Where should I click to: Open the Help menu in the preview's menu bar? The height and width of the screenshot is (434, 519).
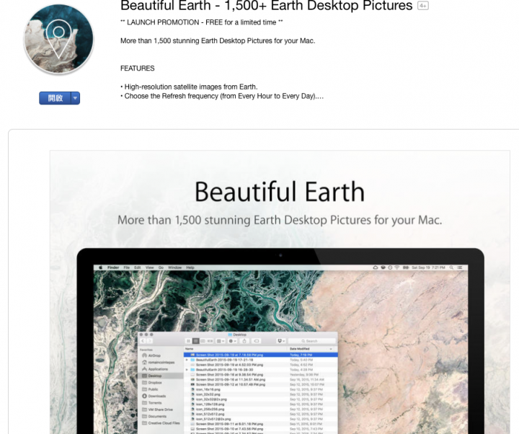tap(190, 267)
